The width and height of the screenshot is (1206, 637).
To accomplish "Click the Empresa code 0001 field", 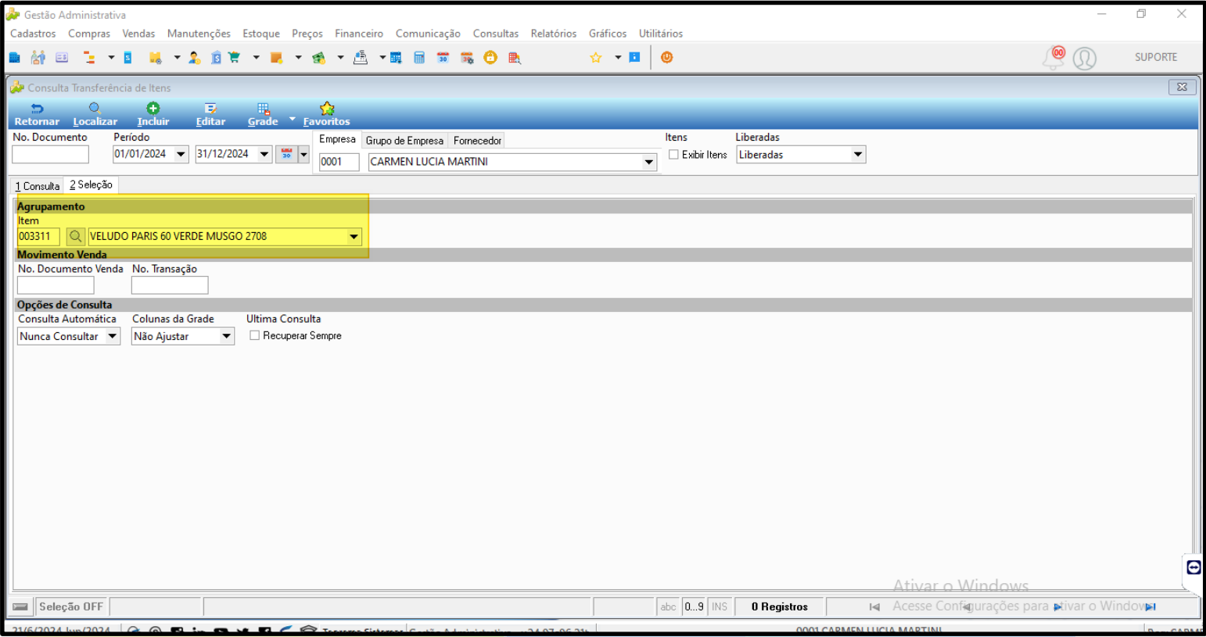I will (339, 162).
